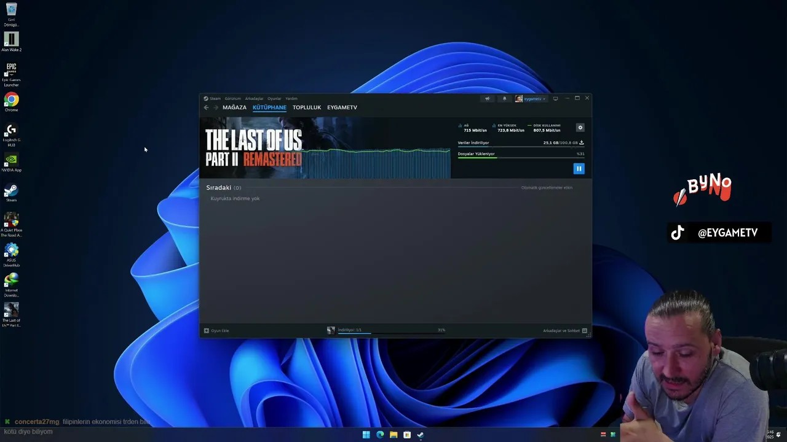The width and height of the screenshot is (787, 442).
Task: Click the EN YÜKSEK peak speed stat
Action: pos(508,128)
